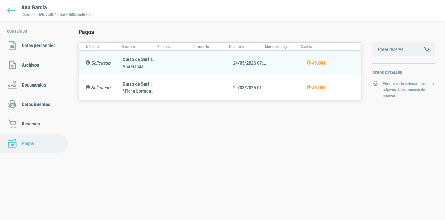The height and width of the screenshot is (220, 445).
Task: Click the Reservas shopping cart icon
Action: click(12, 124)
